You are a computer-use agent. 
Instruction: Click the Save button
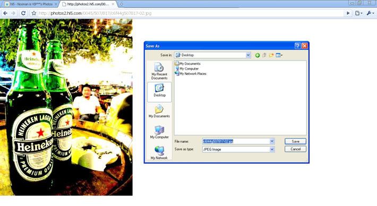295,141
